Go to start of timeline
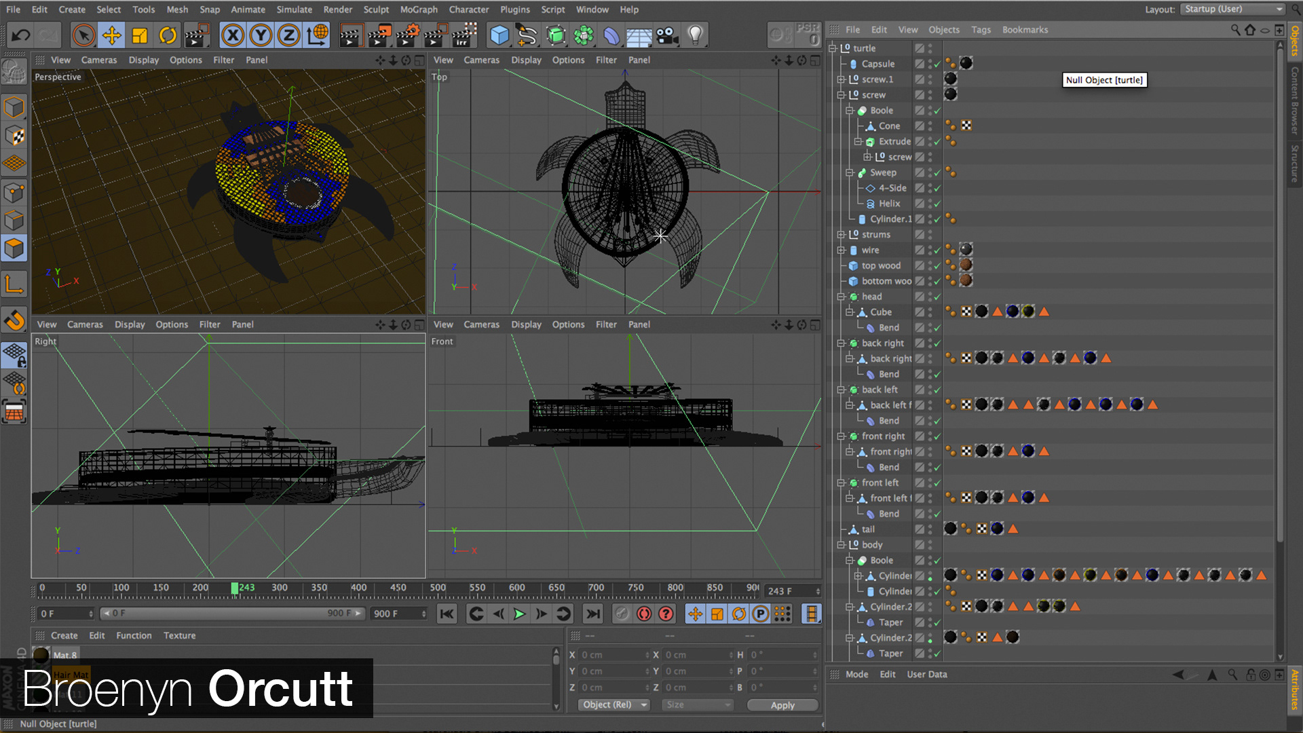This screenshot has height=733, width=1303. (447, 614)
